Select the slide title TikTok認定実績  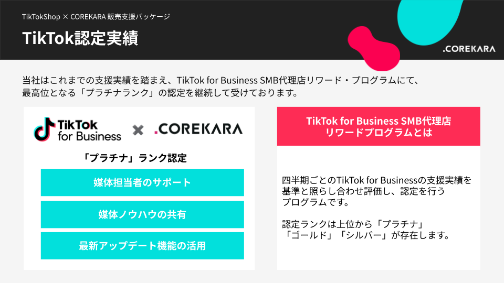click(80, 39)
